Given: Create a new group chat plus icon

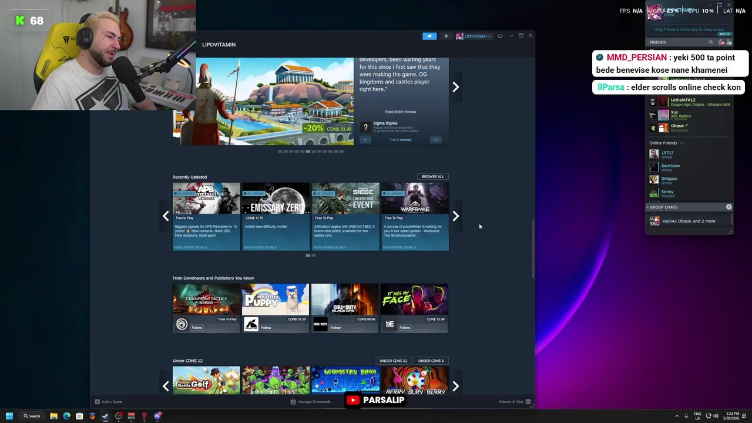Looking at the screenshot, I should (728, 207).
